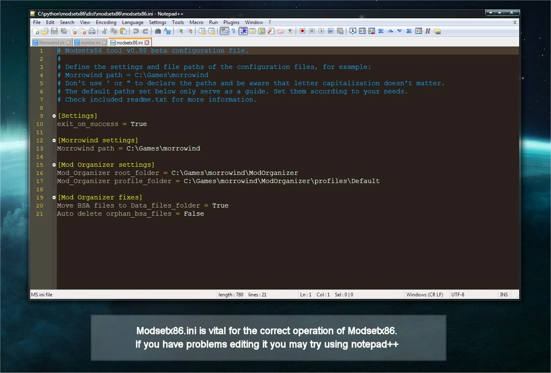Open the Function List icon
The width and height of the screenshot is (551, 373).
coord(271,31)
